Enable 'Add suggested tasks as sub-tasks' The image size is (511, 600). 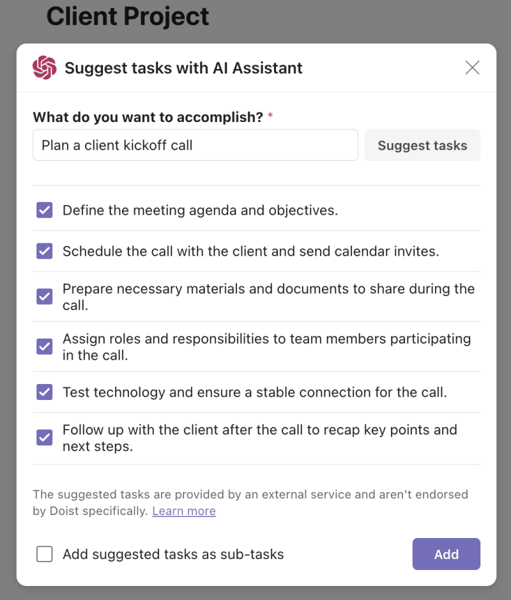click(x=44, y=554)
